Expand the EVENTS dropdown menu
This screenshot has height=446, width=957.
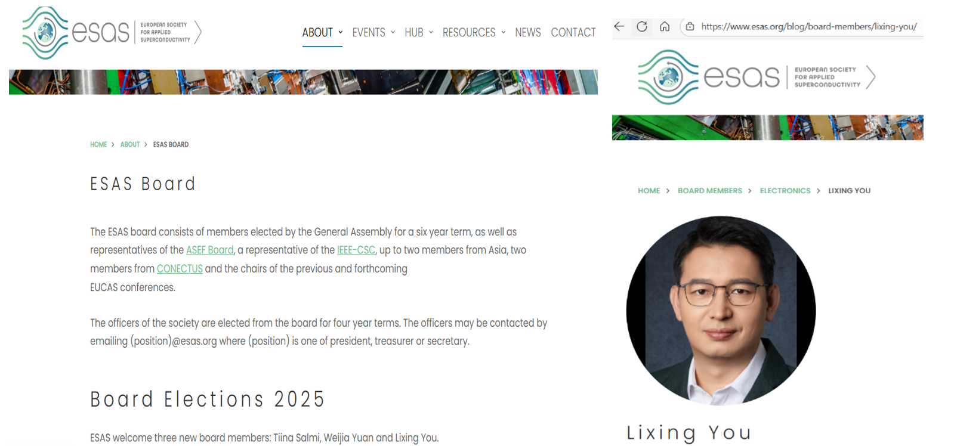[373, 32]
